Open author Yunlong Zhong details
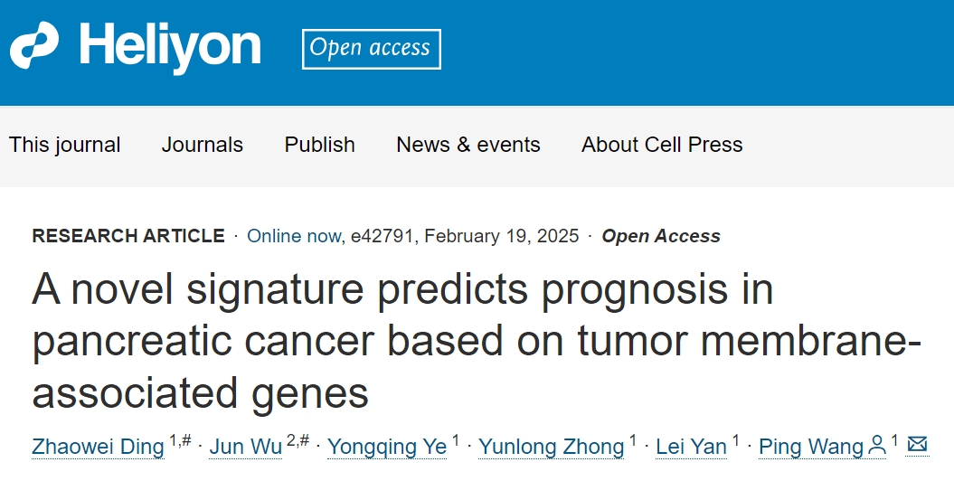 (x=552, y=447)
